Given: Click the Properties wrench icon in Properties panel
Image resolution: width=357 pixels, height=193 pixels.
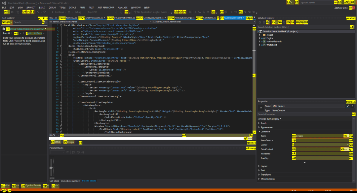Looking at the screenshot, I should pos(348,106).
